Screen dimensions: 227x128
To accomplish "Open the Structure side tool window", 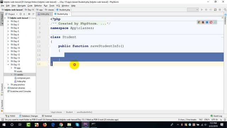I will tap(2, 90).
